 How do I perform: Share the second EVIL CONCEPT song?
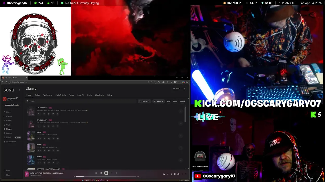pos(57,126)
